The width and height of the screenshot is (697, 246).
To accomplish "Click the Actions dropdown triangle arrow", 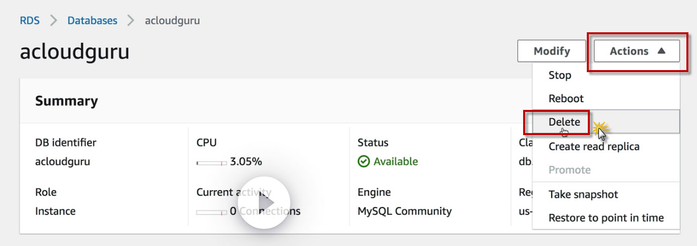I will tap(661, 51).
